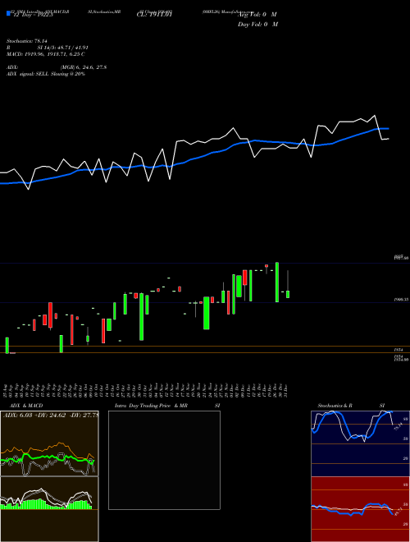Click the 'Day Vol: 0 M' text
Viewport: 410px width, 542px height.
click(x=257, y=24)
